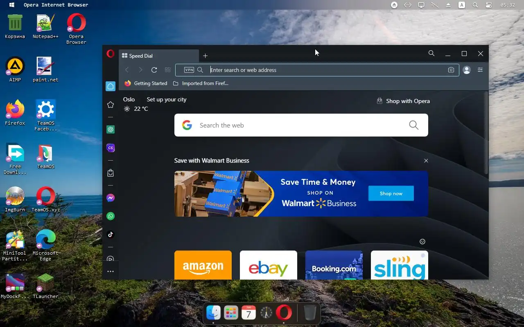Click the clock showing 05:32
The image size is (524, 327).
(508, 5)
